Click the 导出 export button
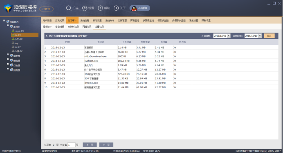This screenshot has width=283, height=153. pyautogui.click(x=269, y=36)
